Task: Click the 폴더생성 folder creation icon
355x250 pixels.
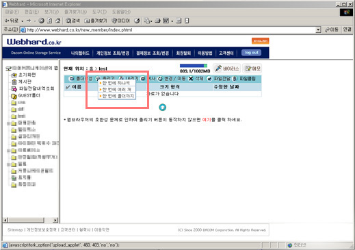Action: (72, 79)
